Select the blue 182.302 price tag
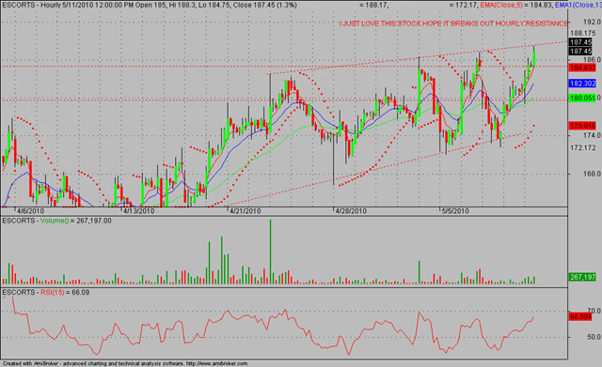The width and height of the screenshot is (602, 367). click(582, 84)
